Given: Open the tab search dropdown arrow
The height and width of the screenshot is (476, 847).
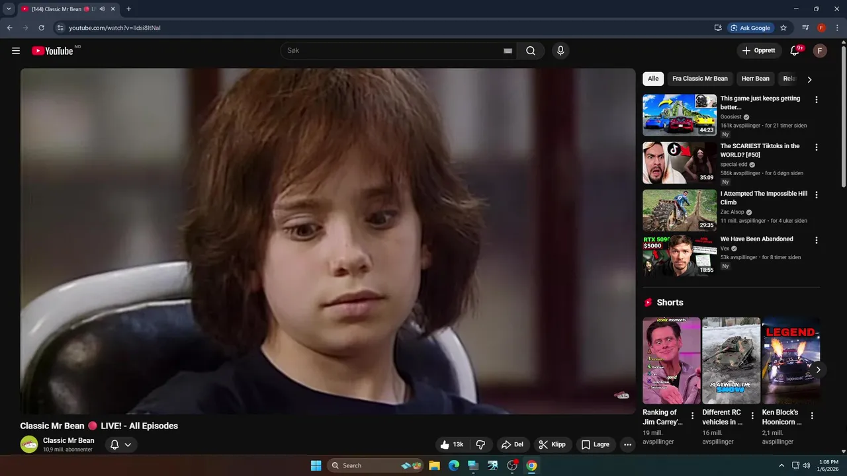Looking at the screenshot, I should coord(9,9).
